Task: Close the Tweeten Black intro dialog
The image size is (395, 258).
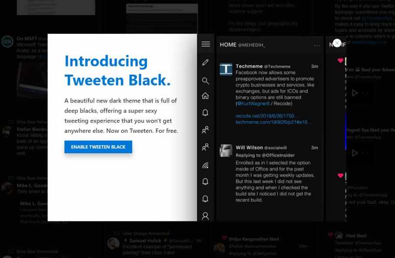Action: [x=337, y=43]
